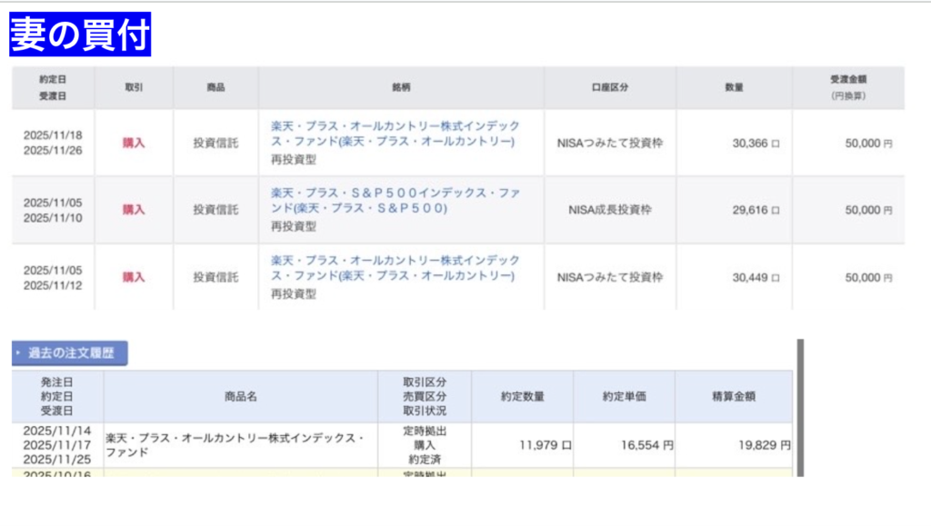Click 購入 in the S&P500 row
The height and width of the screenshot is (526, 931).
[x=134, y=210]
